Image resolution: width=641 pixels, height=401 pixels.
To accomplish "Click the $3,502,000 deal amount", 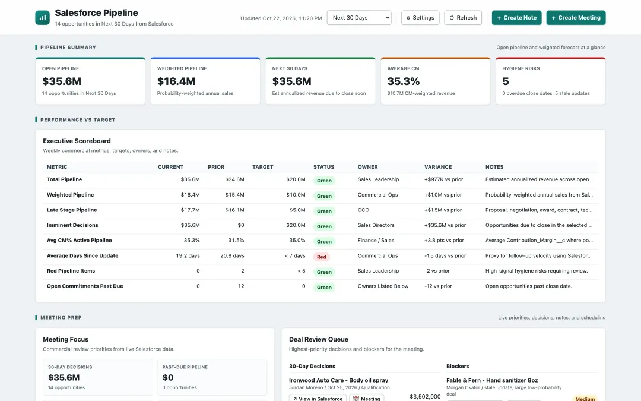I will click(425, 396).
